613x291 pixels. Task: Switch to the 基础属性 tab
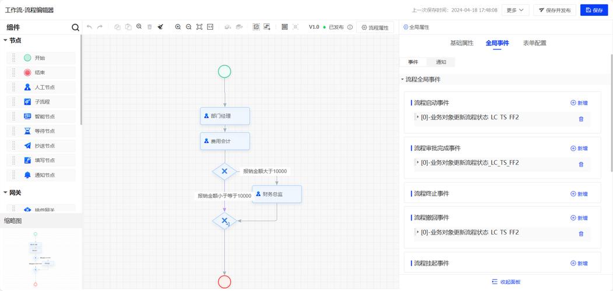tap(462, 43)
